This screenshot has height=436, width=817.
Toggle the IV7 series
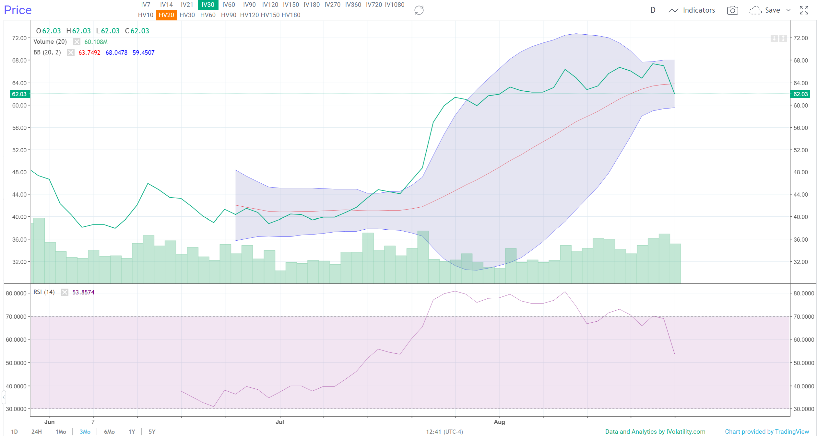click(146, 5)
